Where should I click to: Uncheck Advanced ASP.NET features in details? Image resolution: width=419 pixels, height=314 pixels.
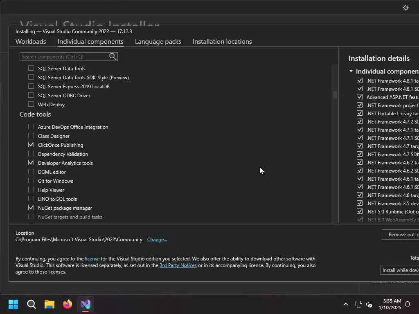click(x=360, y=96)
